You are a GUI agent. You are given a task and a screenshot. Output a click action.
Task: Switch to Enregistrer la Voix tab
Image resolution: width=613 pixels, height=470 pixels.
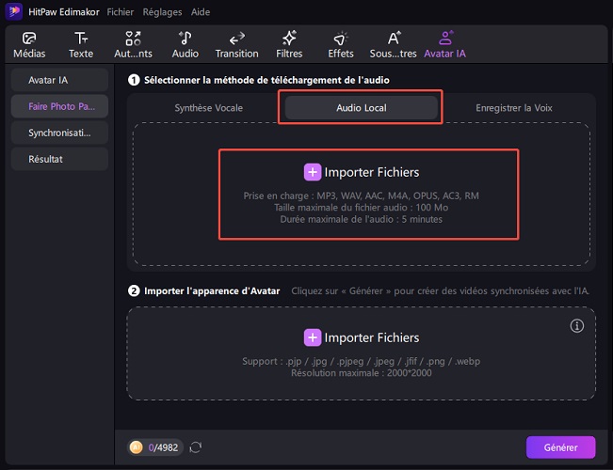coord(512,108)
